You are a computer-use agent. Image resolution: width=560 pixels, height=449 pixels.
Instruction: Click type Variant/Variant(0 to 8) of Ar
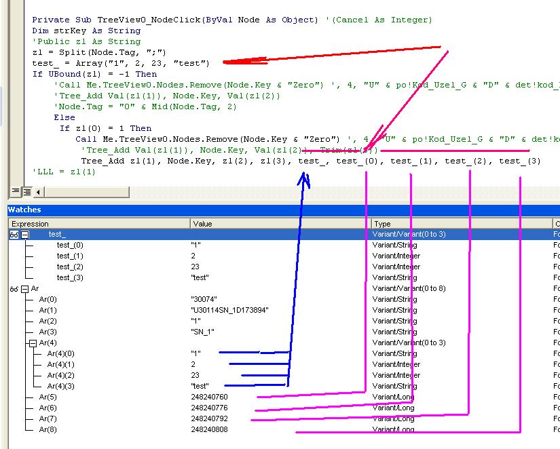click(x=409, y=288)
